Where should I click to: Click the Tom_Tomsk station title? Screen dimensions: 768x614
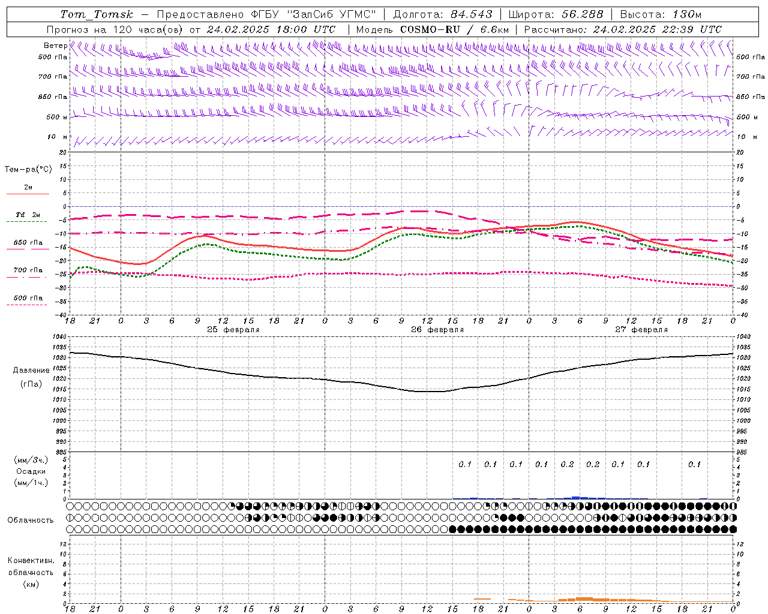point(97,14)
